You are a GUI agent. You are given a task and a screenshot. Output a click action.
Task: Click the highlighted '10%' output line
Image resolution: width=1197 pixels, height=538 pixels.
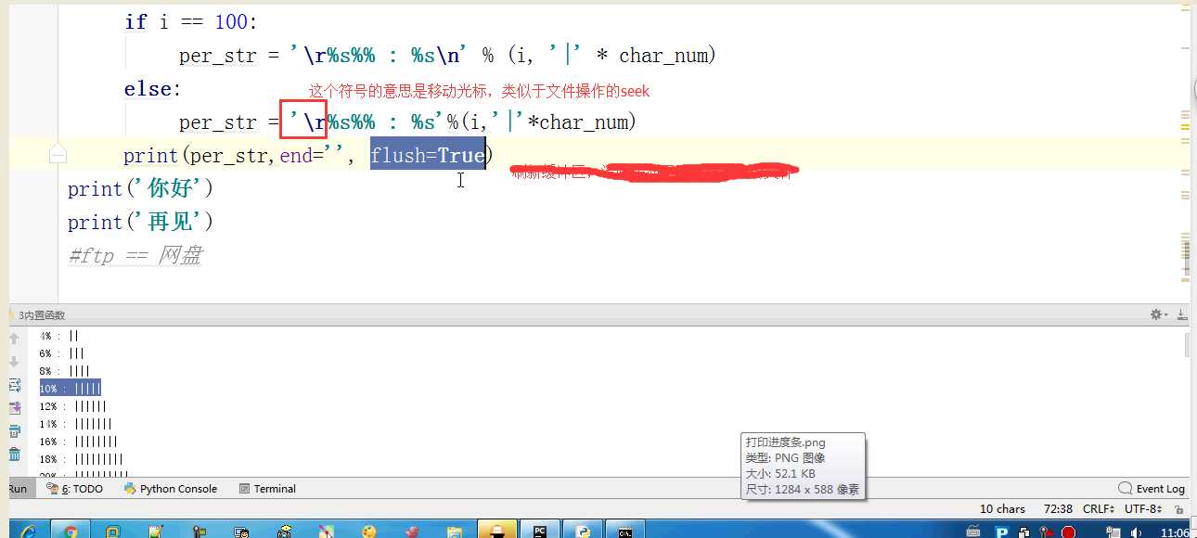[70, 388]
